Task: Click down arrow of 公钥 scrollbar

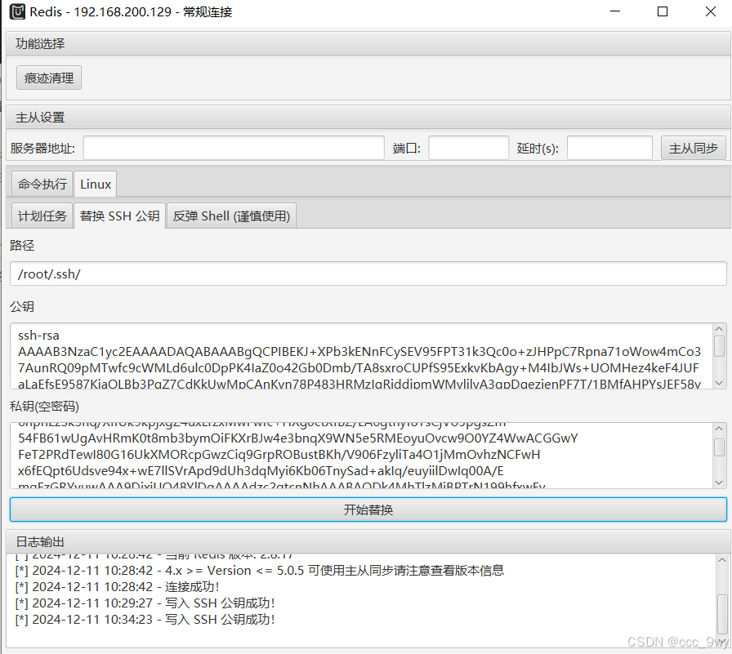Action: (720, 384)
